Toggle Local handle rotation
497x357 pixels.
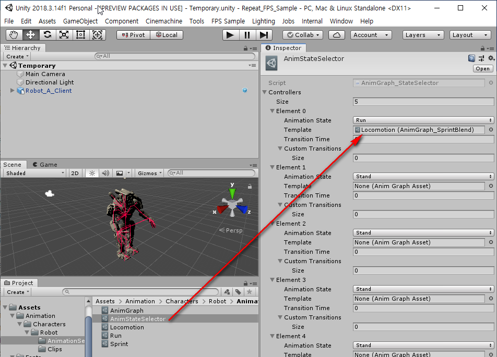167,35
